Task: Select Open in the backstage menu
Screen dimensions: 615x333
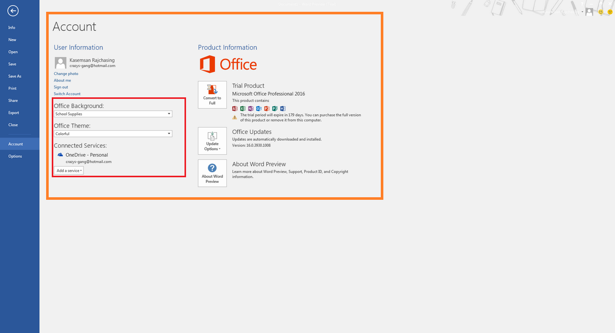Action: point(13,52)
